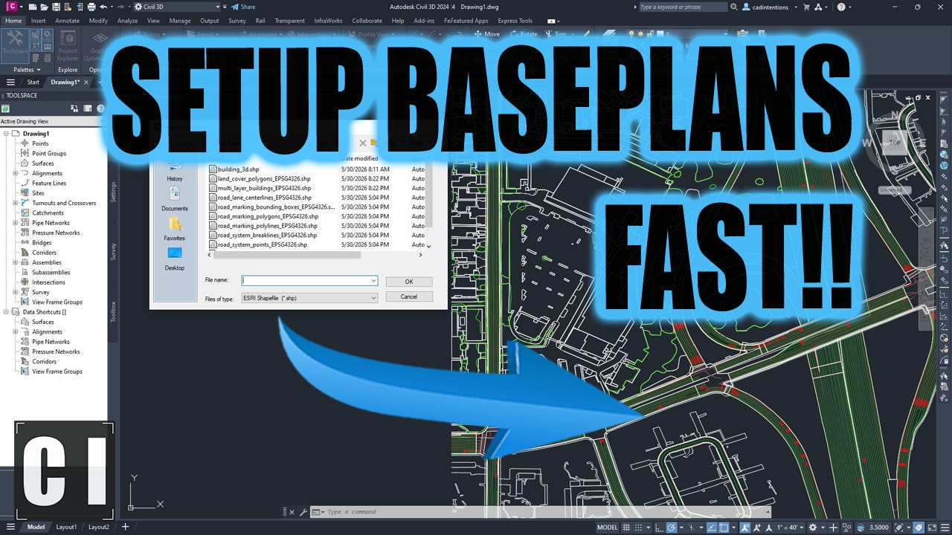Screen dimensions: 952x535
Task: Click the Plot printer icon
Action: click(x=91, y=7)
